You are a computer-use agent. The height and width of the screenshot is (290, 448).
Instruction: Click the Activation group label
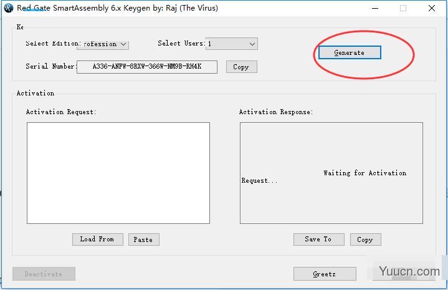click(x=36, y=94)
